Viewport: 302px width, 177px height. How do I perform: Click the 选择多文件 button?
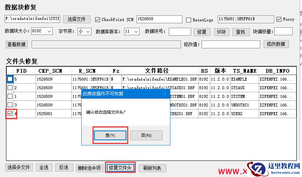19,167
